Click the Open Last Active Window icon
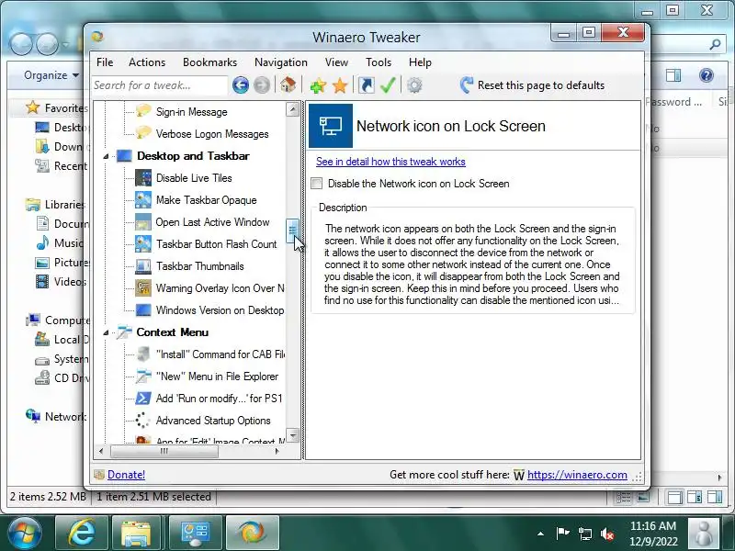Image resolution: width=735 pixels, height=551 pixels. 143,221
